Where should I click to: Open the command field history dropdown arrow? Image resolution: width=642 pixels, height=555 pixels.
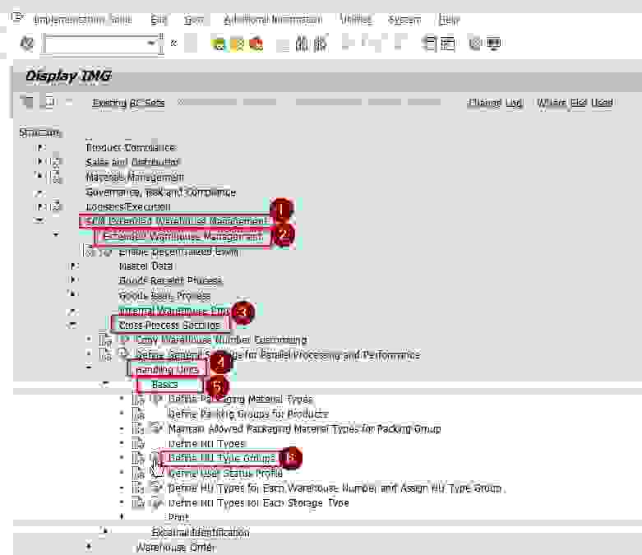tap(152, 44)
